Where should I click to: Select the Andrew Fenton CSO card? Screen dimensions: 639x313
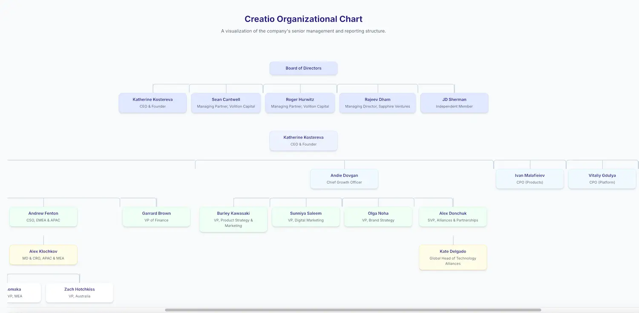coord(43,217)
